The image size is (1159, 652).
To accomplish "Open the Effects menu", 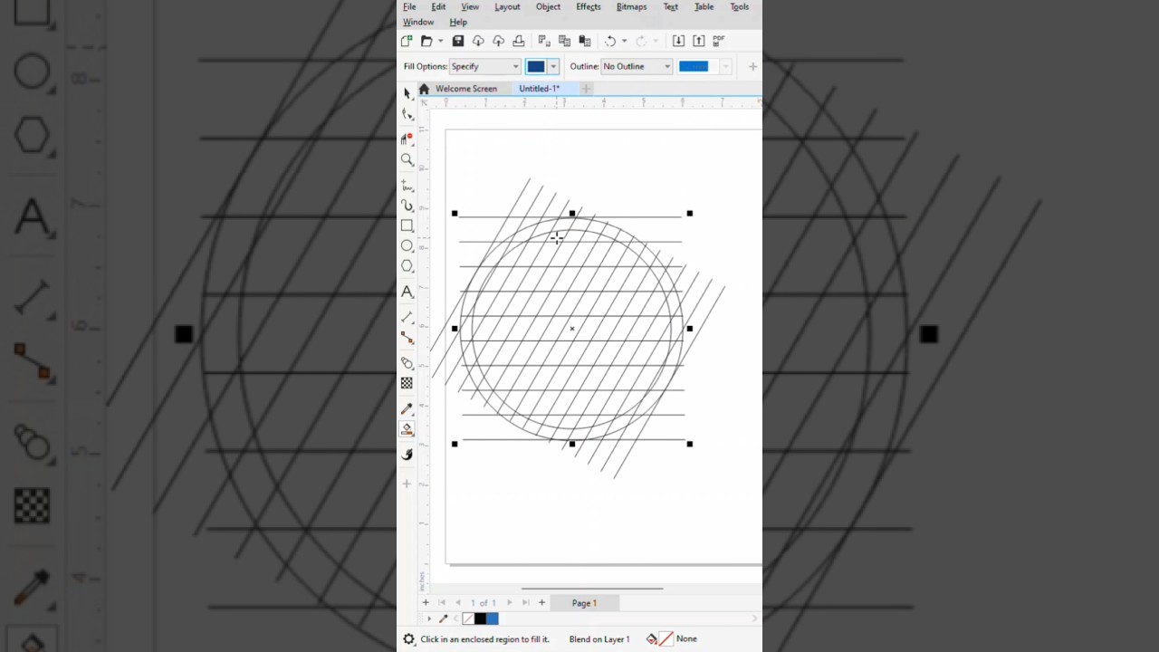I will click(x=589, y=6).
